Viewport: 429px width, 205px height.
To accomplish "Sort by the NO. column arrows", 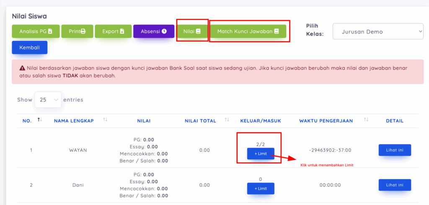I will [40, 120].
